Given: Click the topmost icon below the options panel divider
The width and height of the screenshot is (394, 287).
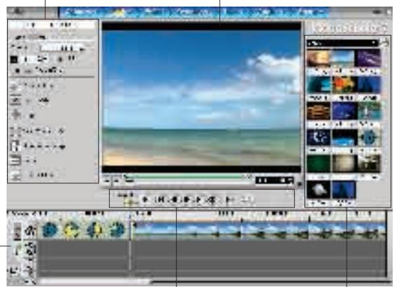Looking at the screenshot, I should coord(15,87).
